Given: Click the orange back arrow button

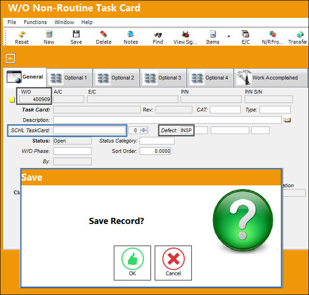Looking at the screenshot, I should [x=10, y=58].
